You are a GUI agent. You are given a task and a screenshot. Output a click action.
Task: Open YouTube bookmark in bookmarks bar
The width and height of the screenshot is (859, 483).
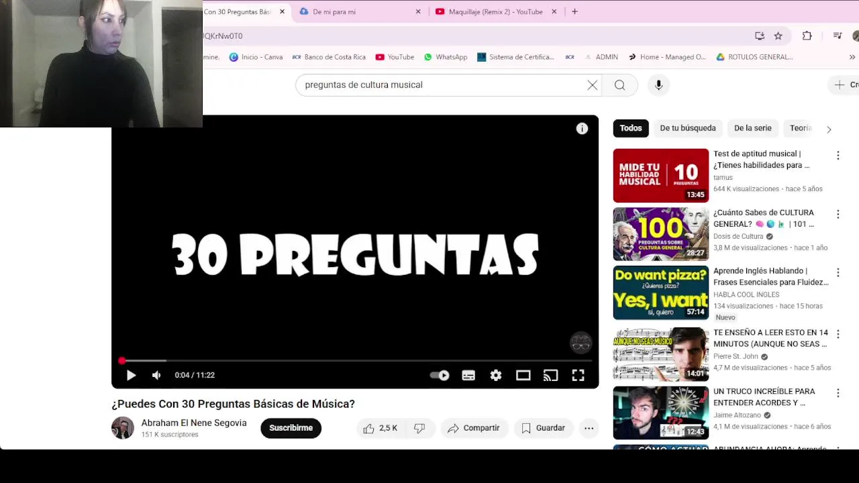coord(395,57)
